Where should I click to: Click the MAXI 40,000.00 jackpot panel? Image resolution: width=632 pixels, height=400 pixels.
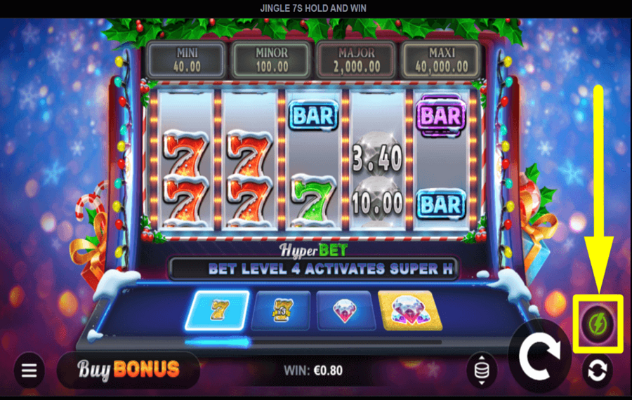442,60
